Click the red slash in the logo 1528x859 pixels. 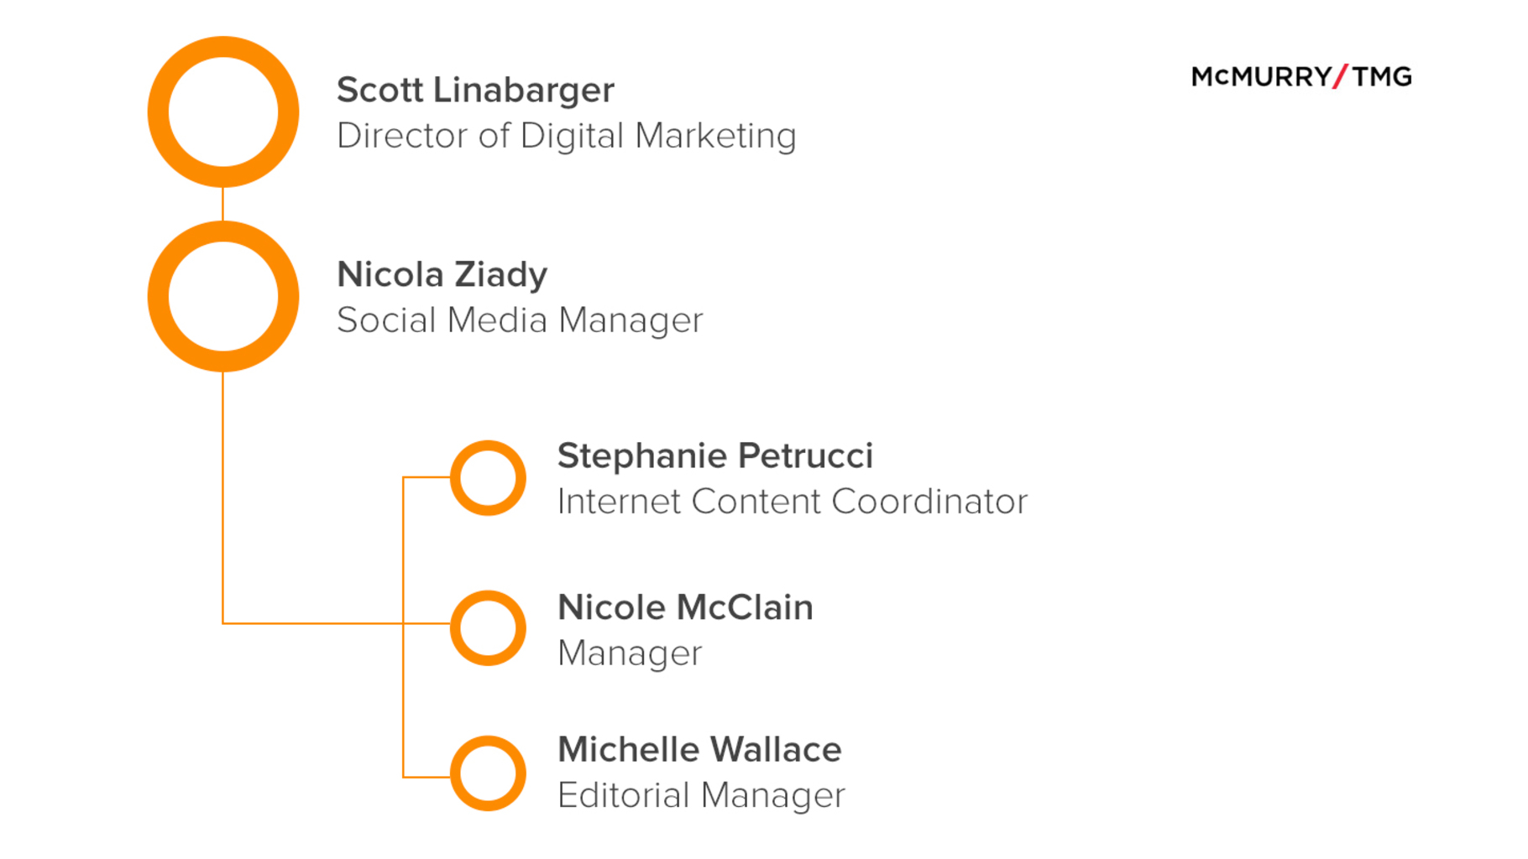[x=1341, y=77]
